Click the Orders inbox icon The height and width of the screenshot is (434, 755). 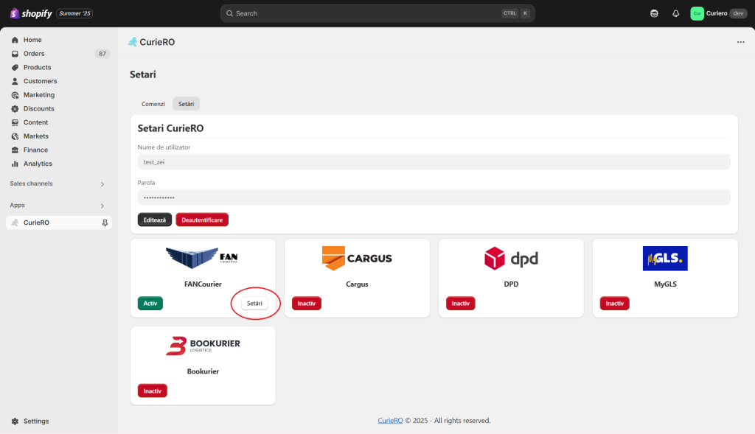point(15,54)
